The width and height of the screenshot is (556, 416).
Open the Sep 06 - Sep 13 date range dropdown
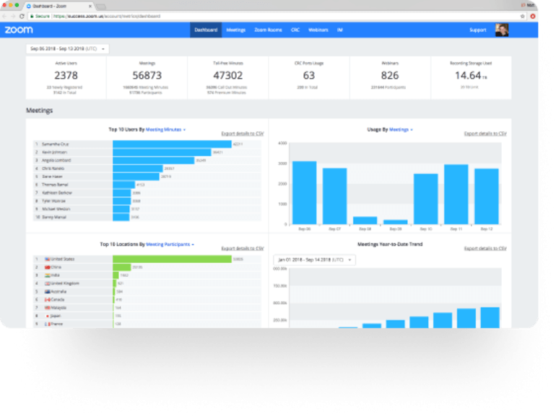pos(67,49)
